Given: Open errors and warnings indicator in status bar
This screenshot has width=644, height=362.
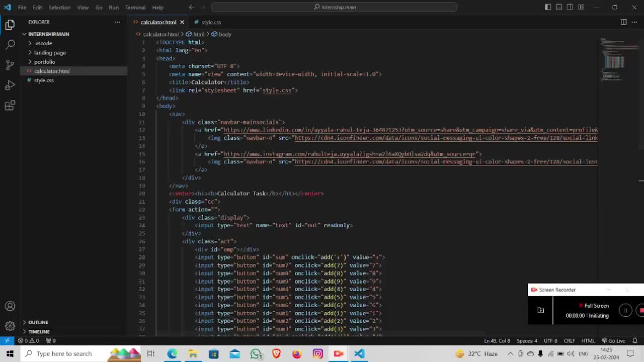Looking at the screenshot, I should pos(28,340).
